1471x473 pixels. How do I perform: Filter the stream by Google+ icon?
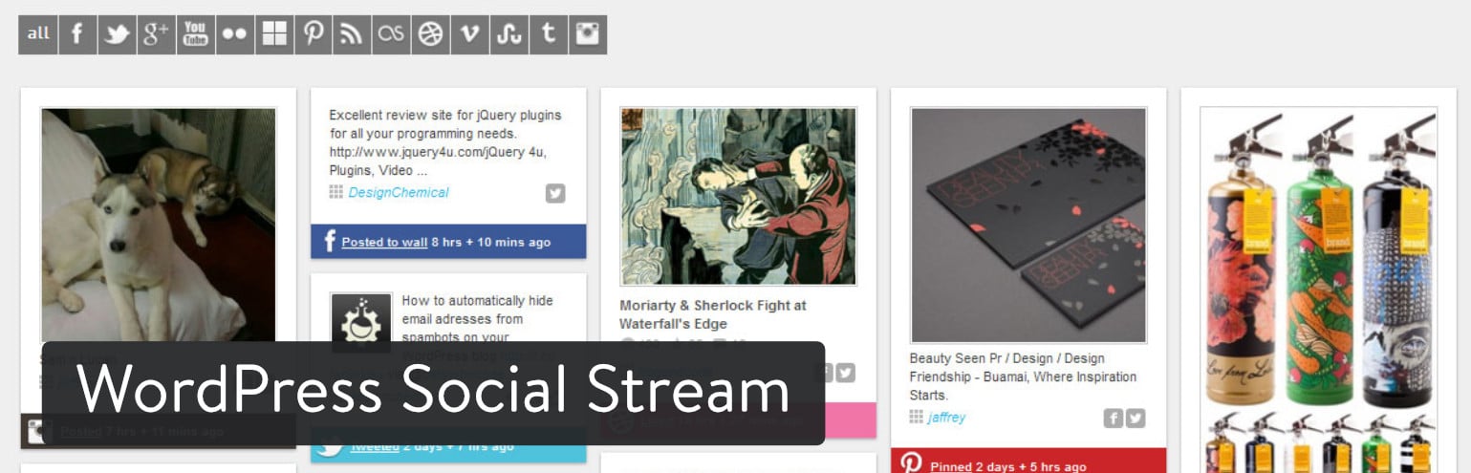pyautogui.click(x=156, y=34)
